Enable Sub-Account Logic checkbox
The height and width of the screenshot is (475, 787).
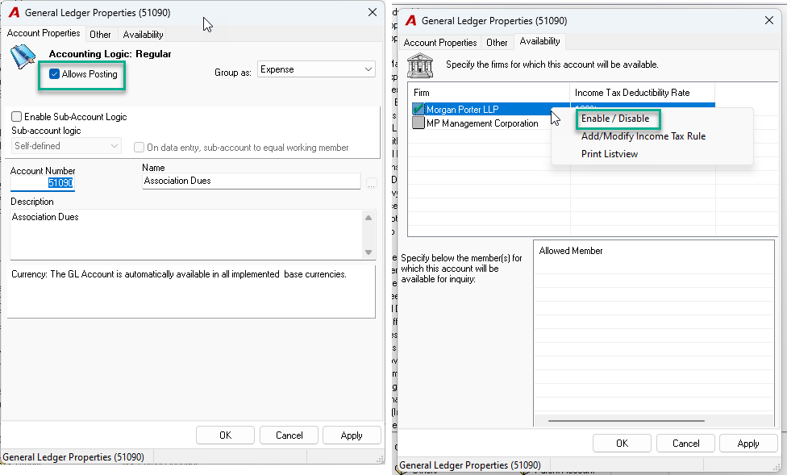(17, 116)
